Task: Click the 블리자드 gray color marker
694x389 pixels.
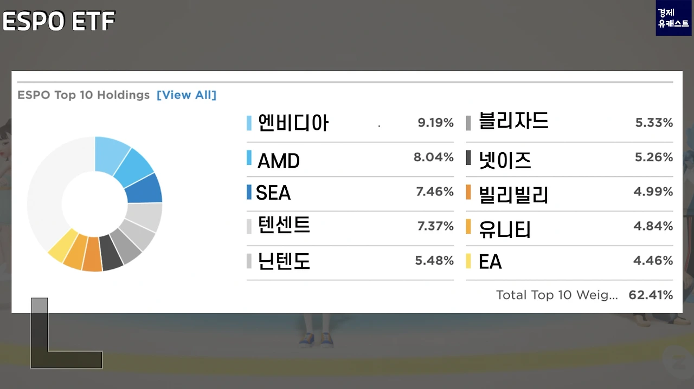Action: click(468, 123)
